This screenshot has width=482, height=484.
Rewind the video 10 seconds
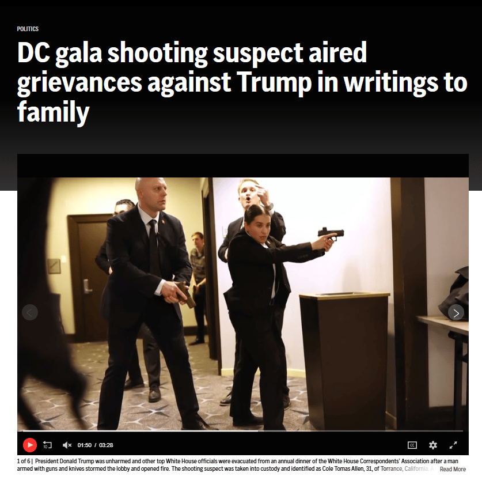[x=47, y=445]
